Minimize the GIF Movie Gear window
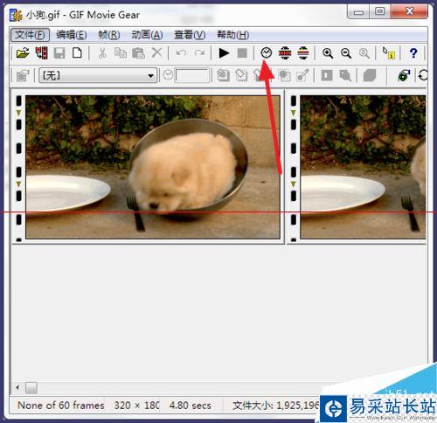Image resolution: width=437 pixels, height=423 pixels. [x=358, y=11]
